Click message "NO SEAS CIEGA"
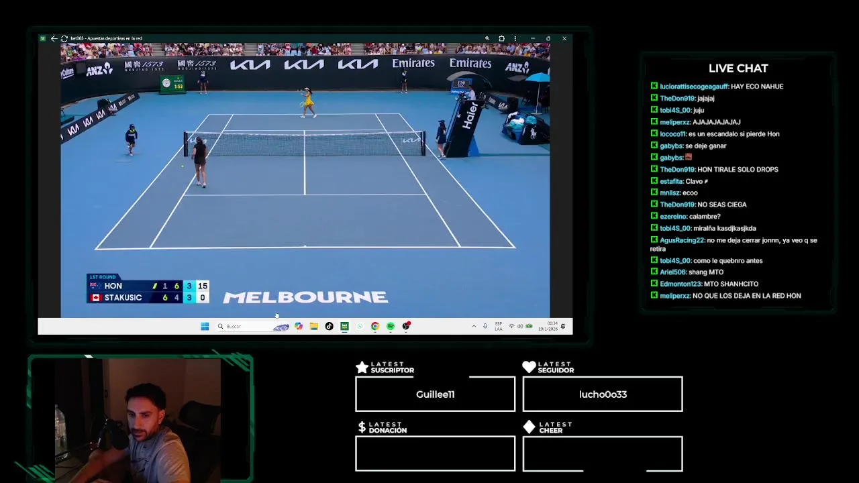Screen dimensions: 859x483 click(x=722, y=205)
